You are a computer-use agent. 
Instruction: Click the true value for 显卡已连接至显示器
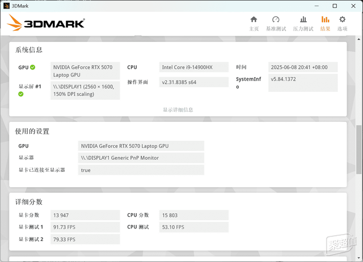[x=141, y=170]
